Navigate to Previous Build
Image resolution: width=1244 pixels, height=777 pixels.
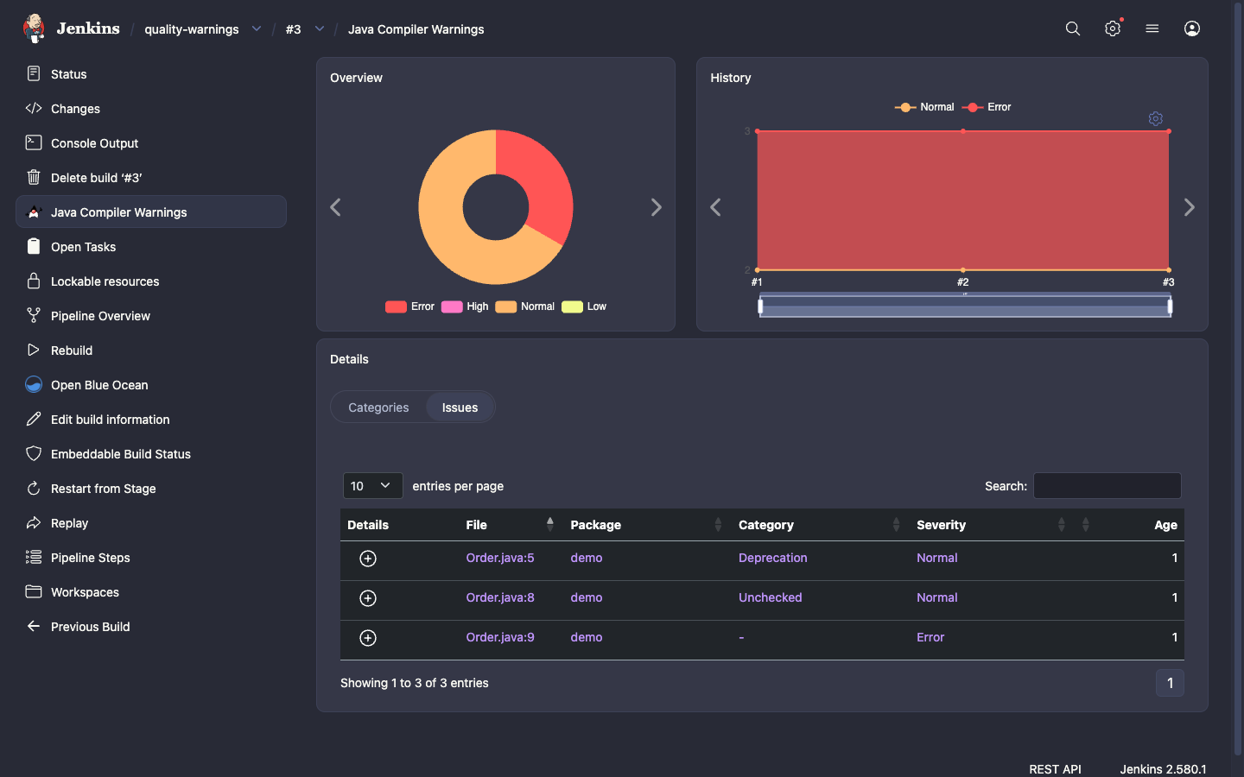pos(151,627)
